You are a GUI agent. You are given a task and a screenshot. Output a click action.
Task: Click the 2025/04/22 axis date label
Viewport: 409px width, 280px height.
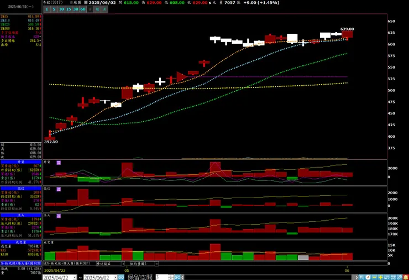[x=55, y=271]
